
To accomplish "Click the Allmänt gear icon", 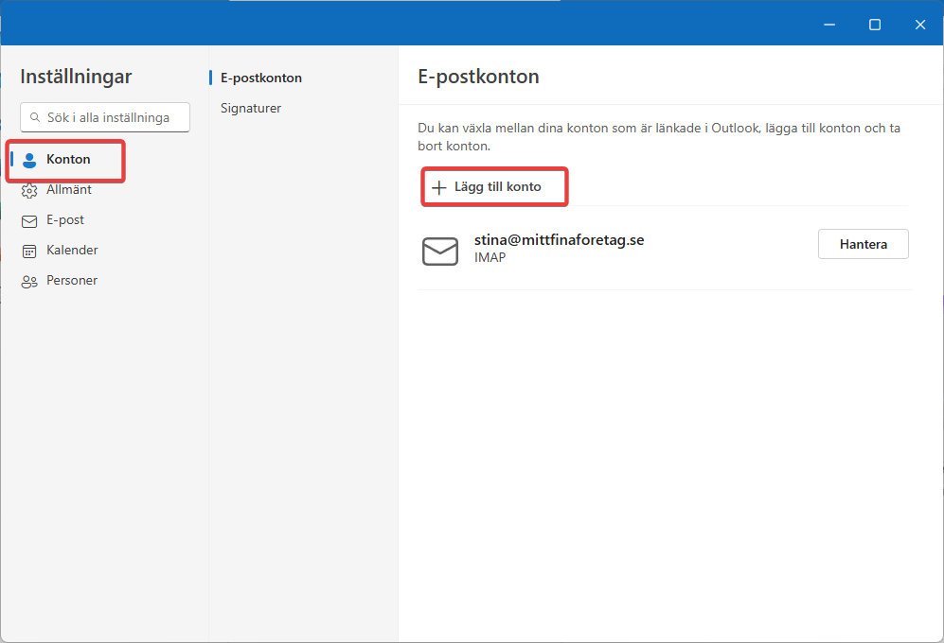I will [29, 191].
